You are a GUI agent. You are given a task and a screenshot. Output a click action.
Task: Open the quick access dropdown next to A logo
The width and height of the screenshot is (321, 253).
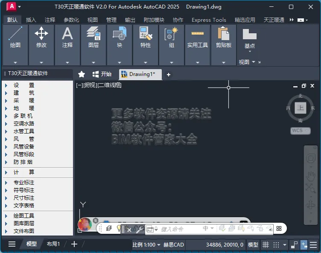point(20,7)
